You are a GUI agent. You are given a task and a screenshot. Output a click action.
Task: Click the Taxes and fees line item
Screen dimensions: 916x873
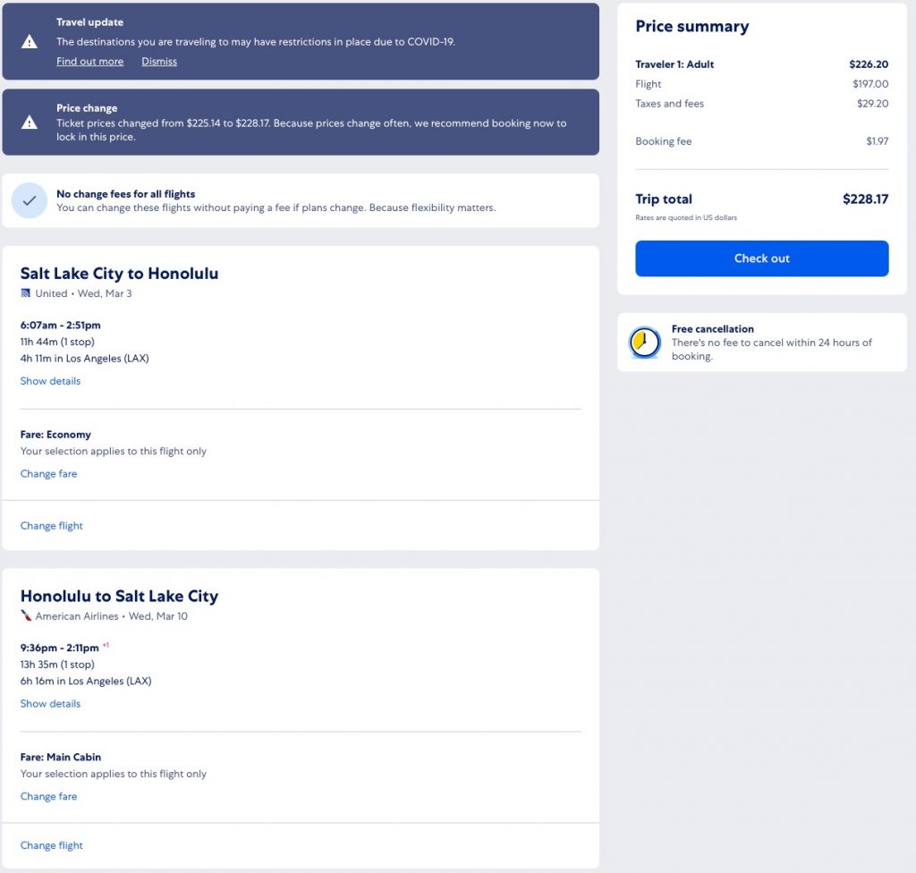(x=669, y=104)
